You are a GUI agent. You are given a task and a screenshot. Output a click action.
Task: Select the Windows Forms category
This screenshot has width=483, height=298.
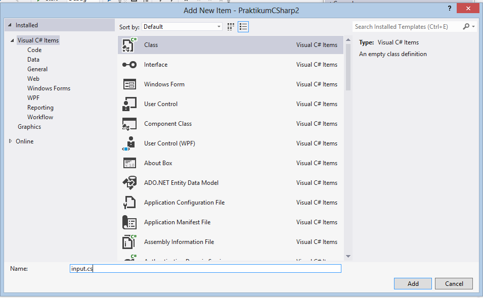(x=49, y=88)
